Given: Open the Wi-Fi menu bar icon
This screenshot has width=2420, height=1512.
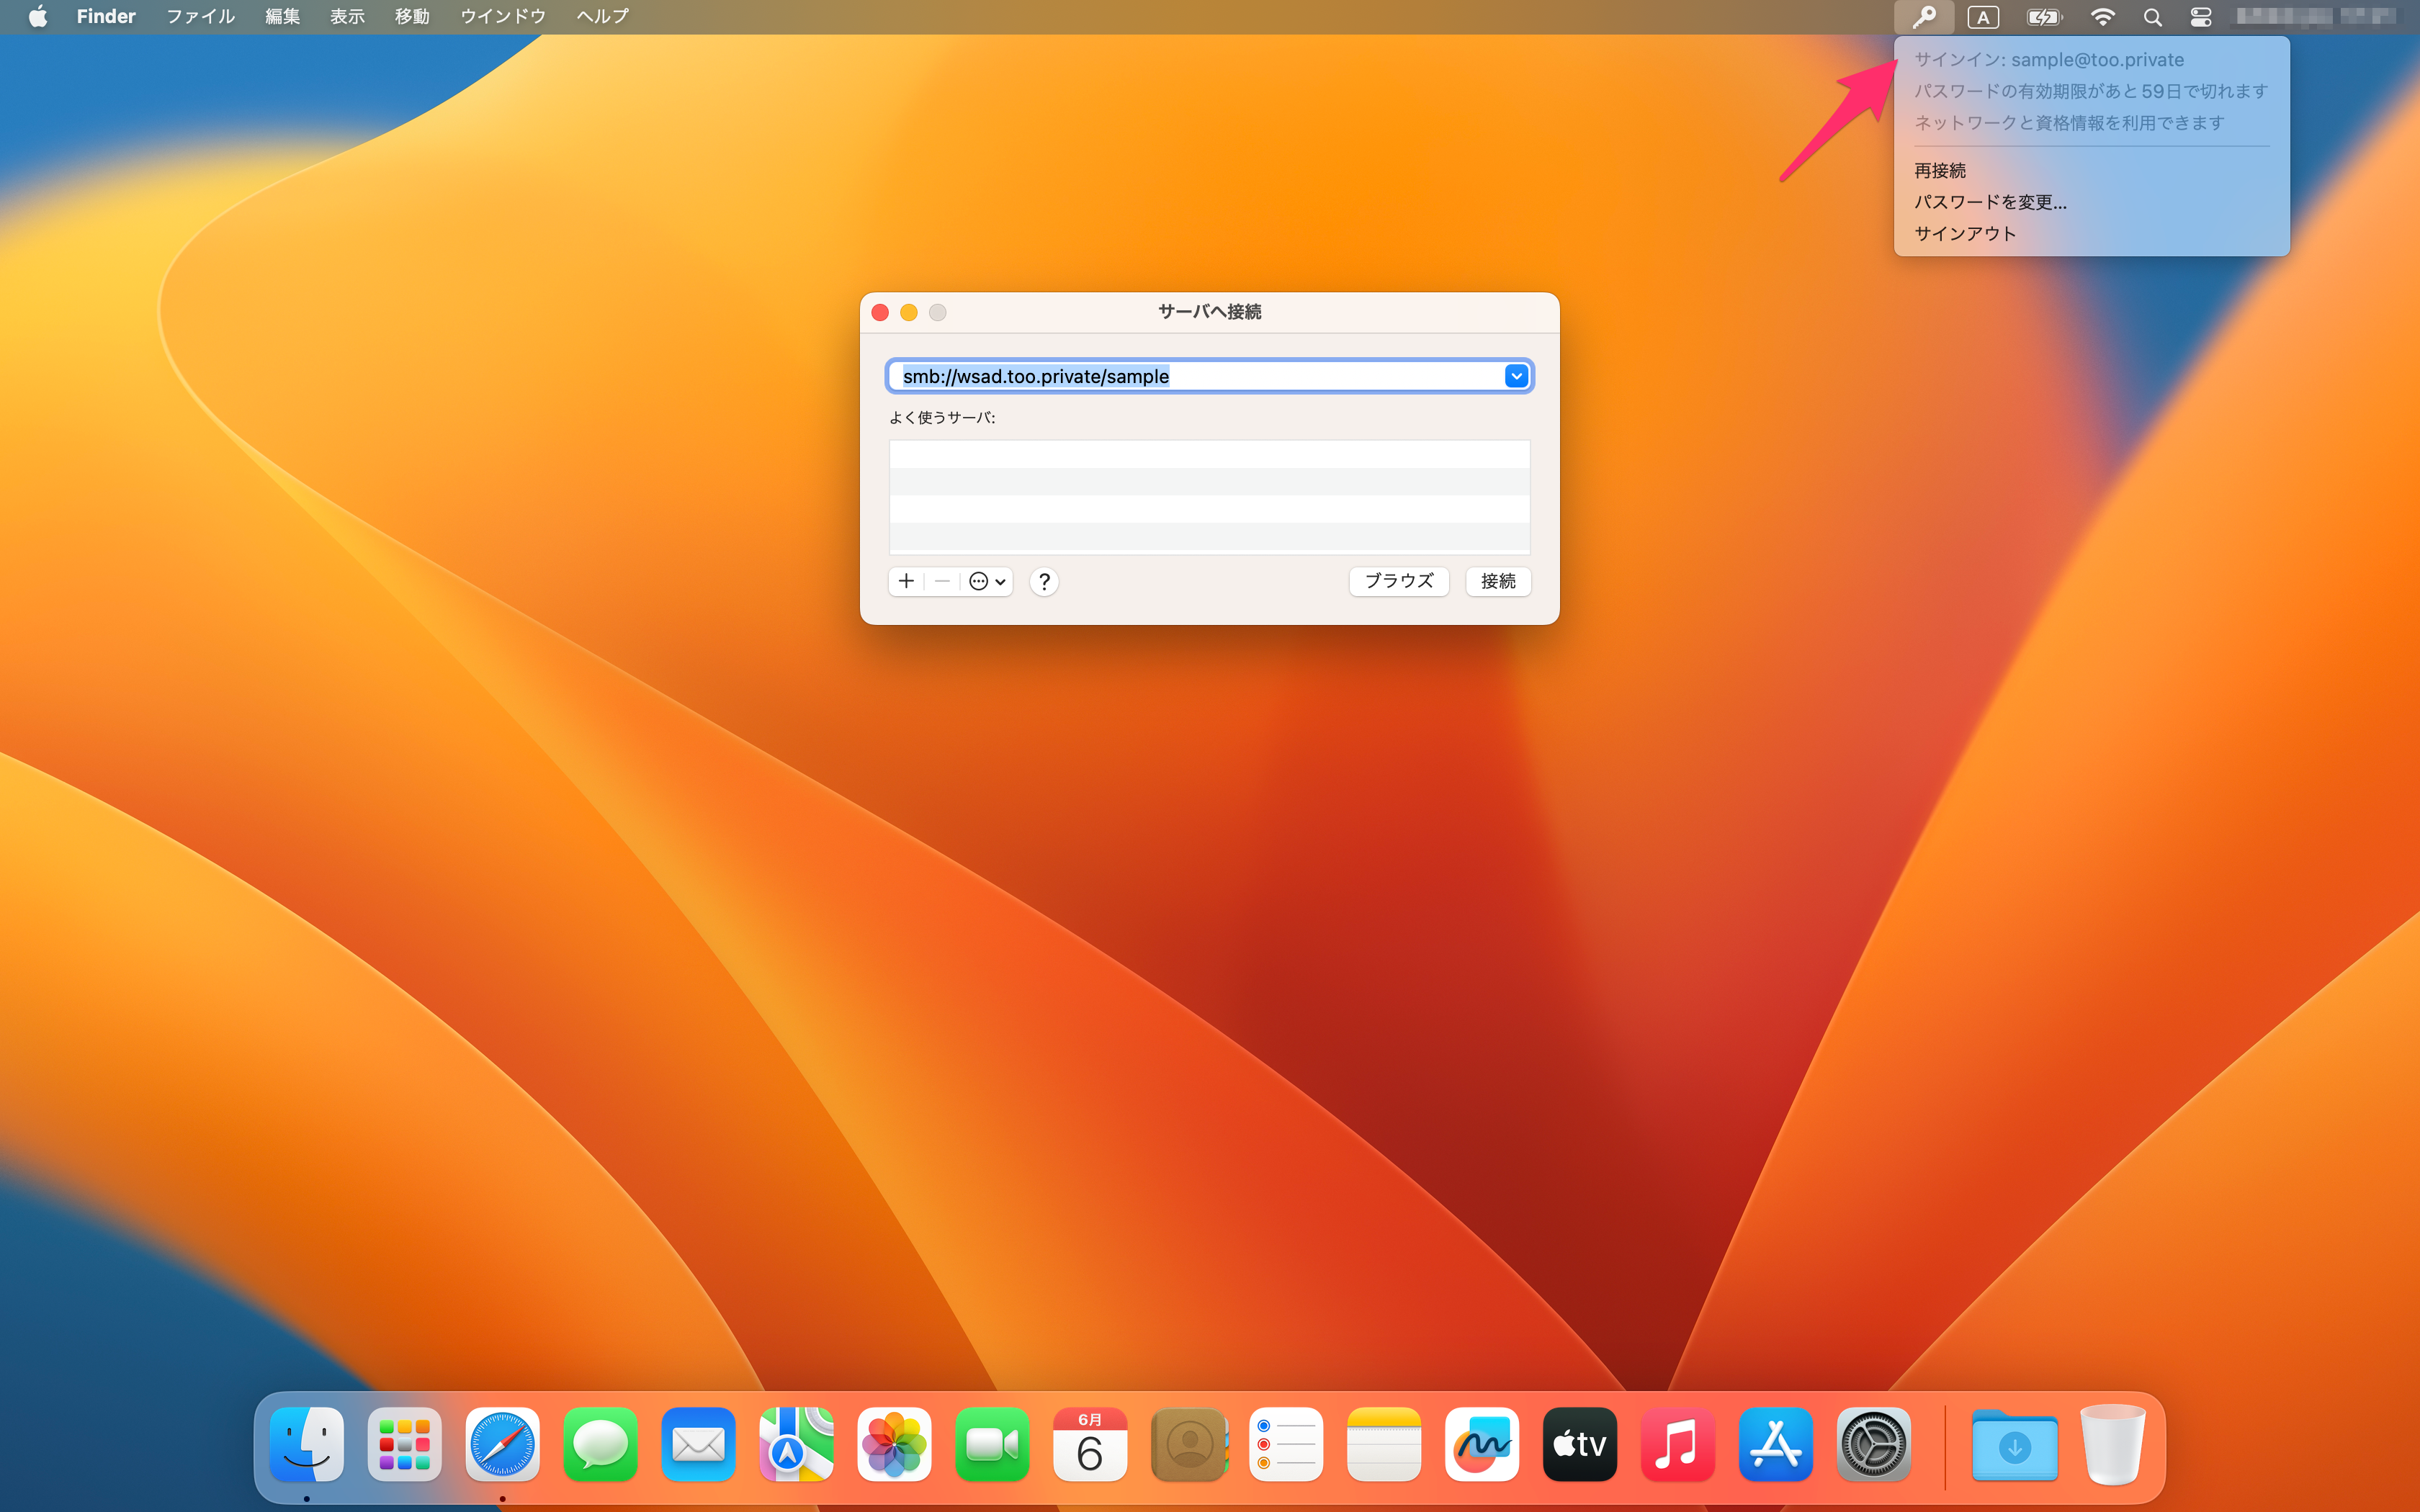Looking at the screenshot, I should (2103, 17).
